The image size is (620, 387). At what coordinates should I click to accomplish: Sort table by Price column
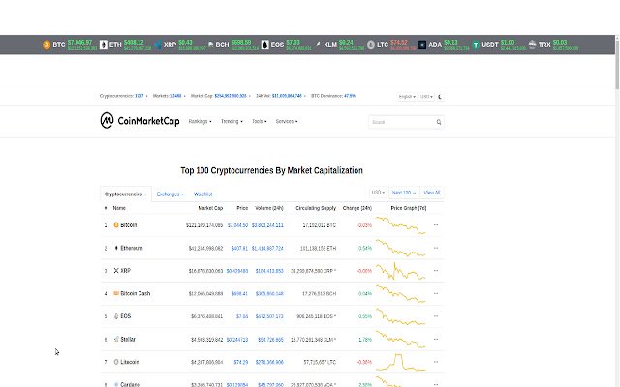242,208
